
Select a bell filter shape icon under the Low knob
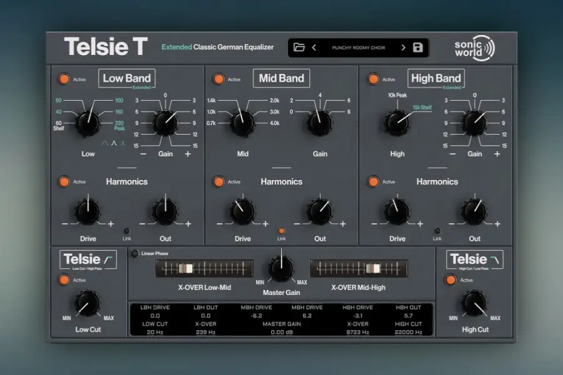click(113, 143)
